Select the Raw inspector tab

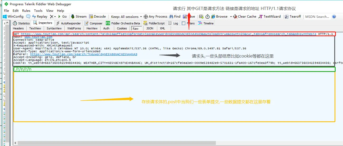click(136, 28)
